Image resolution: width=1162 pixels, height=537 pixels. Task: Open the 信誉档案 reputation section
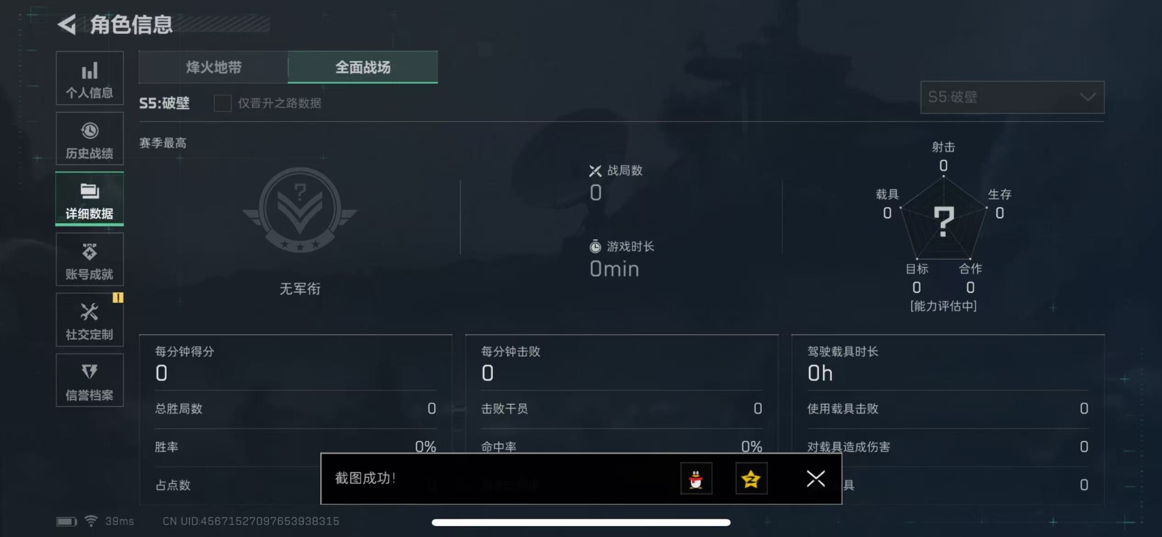coord(90,381)
